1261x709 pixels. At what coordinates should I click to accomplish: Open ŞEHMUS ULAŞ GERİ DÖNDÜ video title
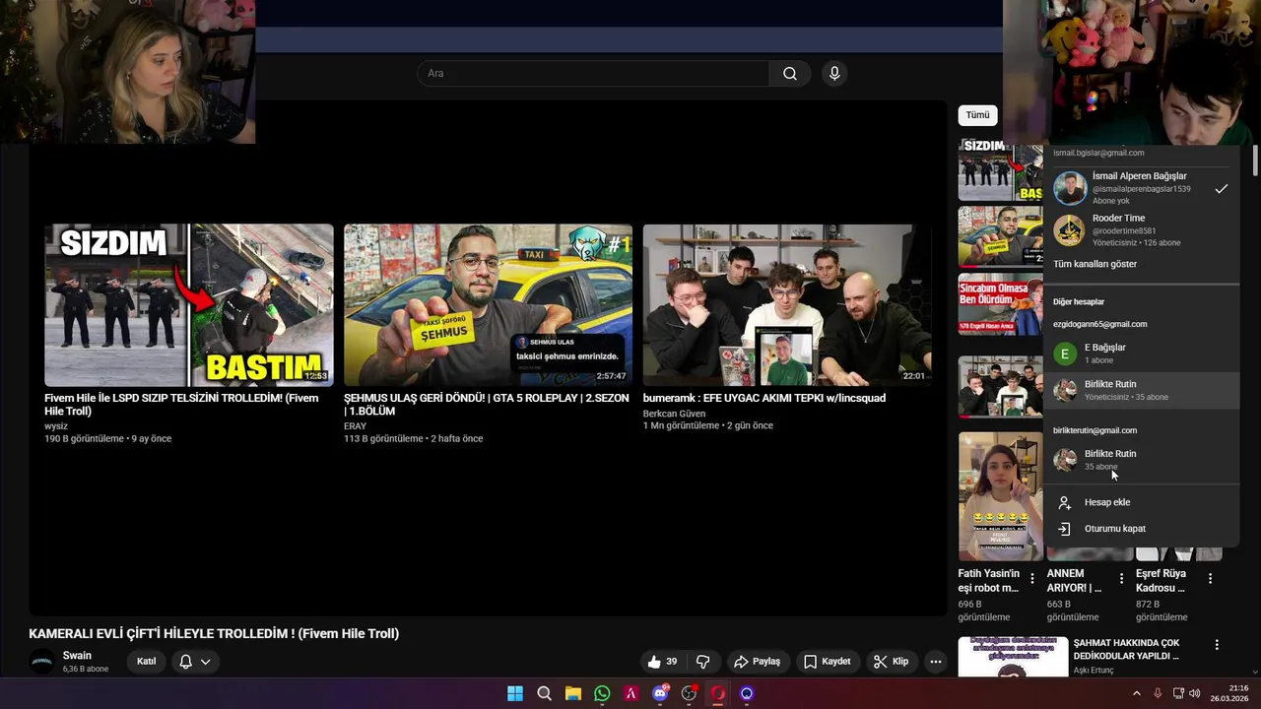(x=486, y=405)
